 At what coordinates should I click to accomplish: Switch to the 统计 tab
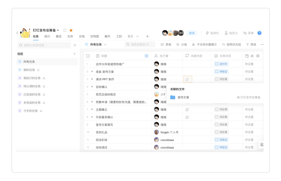point(47,36)
